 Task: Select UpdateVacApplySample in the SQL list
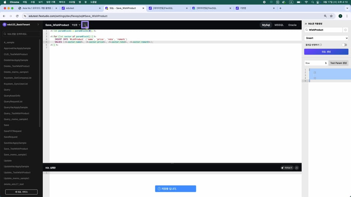pyautogui.click(x=16, y=166)
